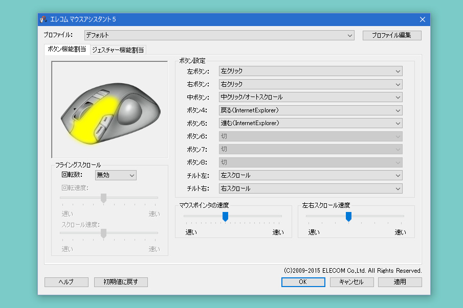Switch to the ボタン機能割当 tab
The height and width of the screenshot is (308, 463).
[67, 49]
